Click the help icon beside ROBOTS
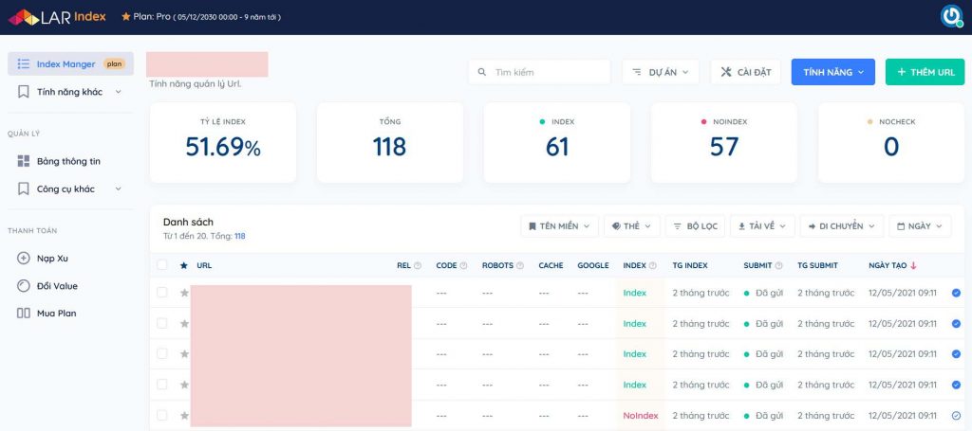Viewport: 972px width, 431px height. (520, 266)
